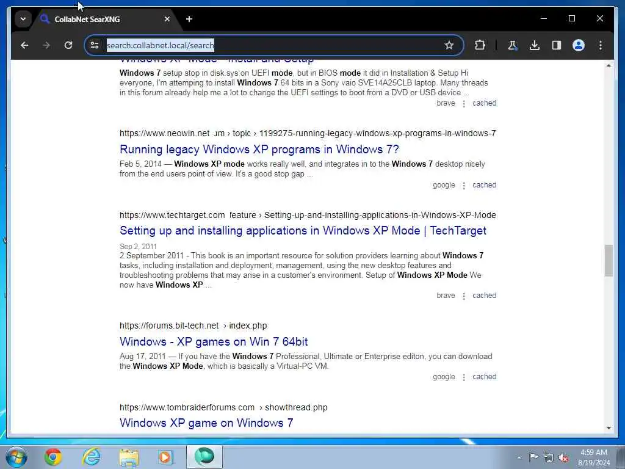Click 'Sep 2, 2011' date text
Image resolution: width=625 pixels, height=469 pixels.
pyautogui.click(x=138, y=247)
